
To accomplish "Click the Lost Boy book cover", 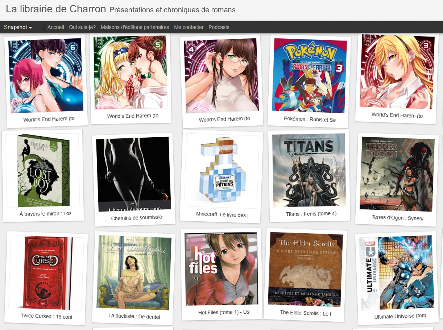I will coord(42,170).
